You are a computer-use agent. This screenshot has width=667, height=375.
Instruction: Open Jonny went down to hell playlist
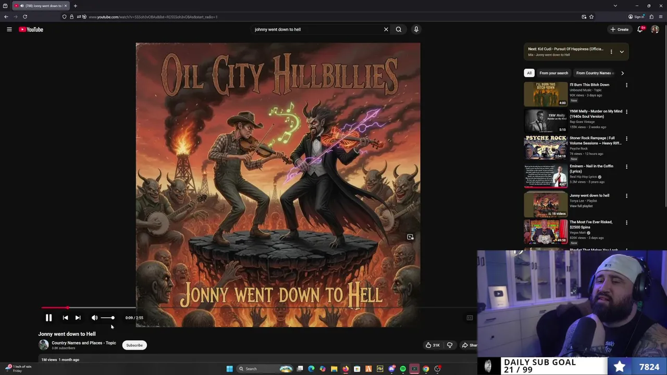tap(546, 204)
